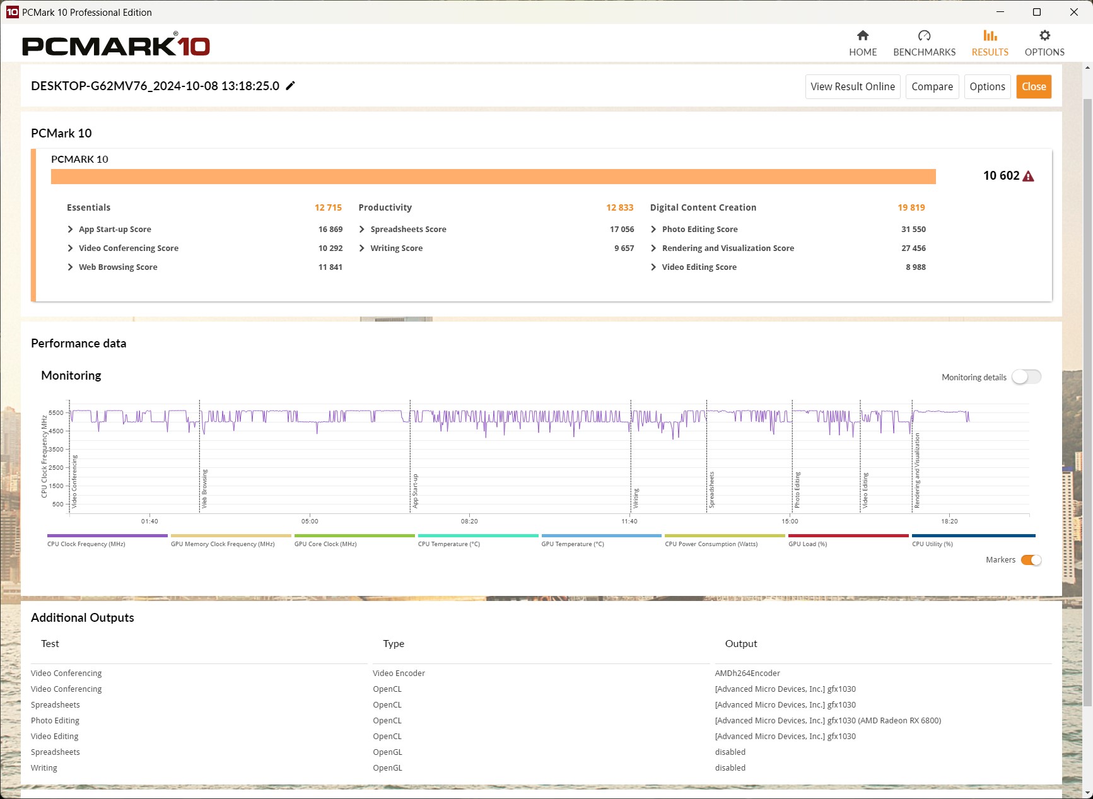
Task: Expand the App Start-up Score row
Action: 70,230
